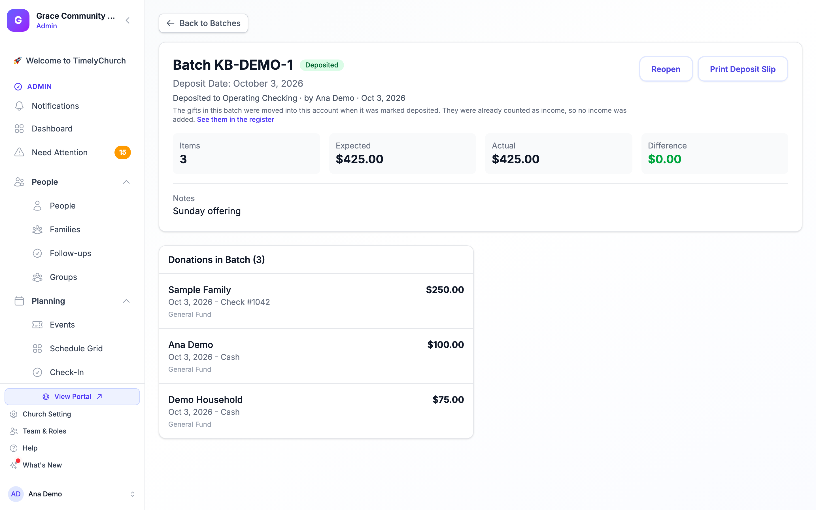Open the Dashboard grid icon
The height and width of the screenshot is (510, 816).
point(19,129)
